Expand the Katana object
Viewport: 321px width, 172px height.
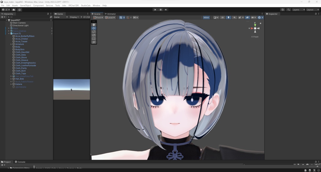(x=11, y=84)
